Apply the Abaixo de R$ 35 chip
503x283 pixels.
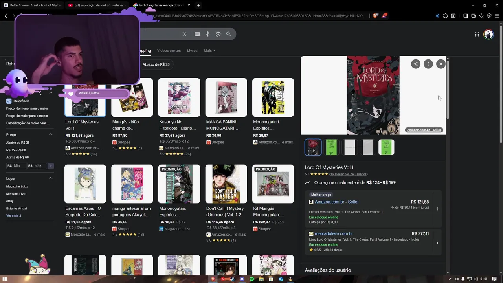click(156, 64)
